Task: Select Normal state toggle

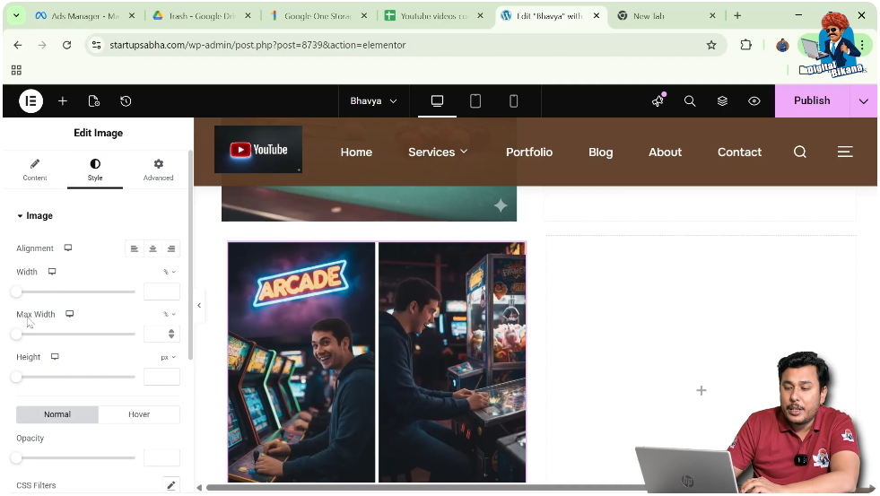Action: [57, 414]
